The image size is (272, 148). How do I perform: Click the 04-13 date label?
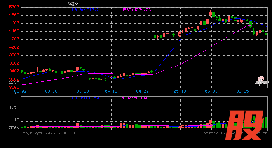[x=111, y=91]
